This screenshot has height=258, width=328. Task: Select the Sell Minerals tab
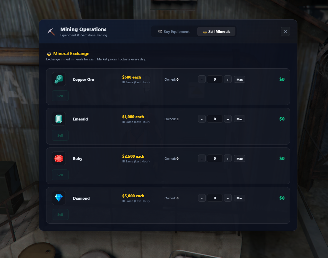pyautogui.click(x=216, y=32)
